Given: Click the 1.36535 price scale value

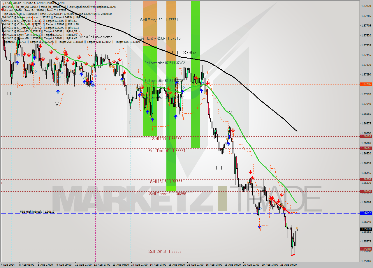Looking at the screenshot, I should pyautogui.click(x=366, y=163).
